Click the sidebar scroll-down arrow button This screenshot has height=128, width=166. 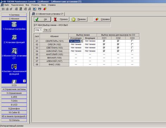24,81
